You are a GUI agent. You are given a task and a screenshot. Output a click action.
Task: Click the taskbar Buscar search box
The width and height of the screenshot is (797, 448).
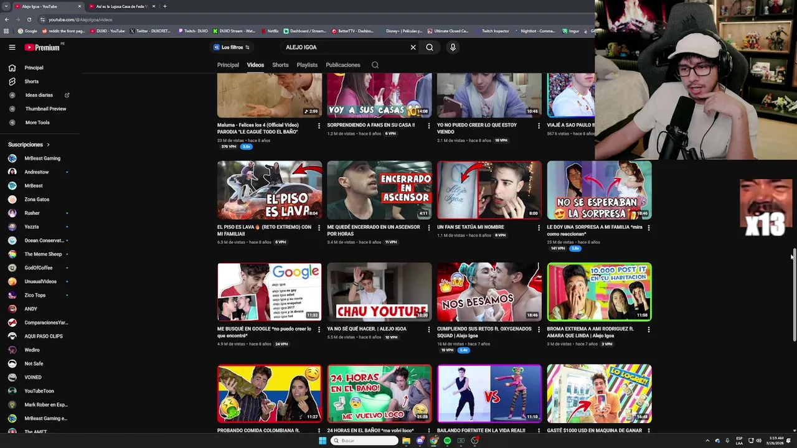pos(364,441)
